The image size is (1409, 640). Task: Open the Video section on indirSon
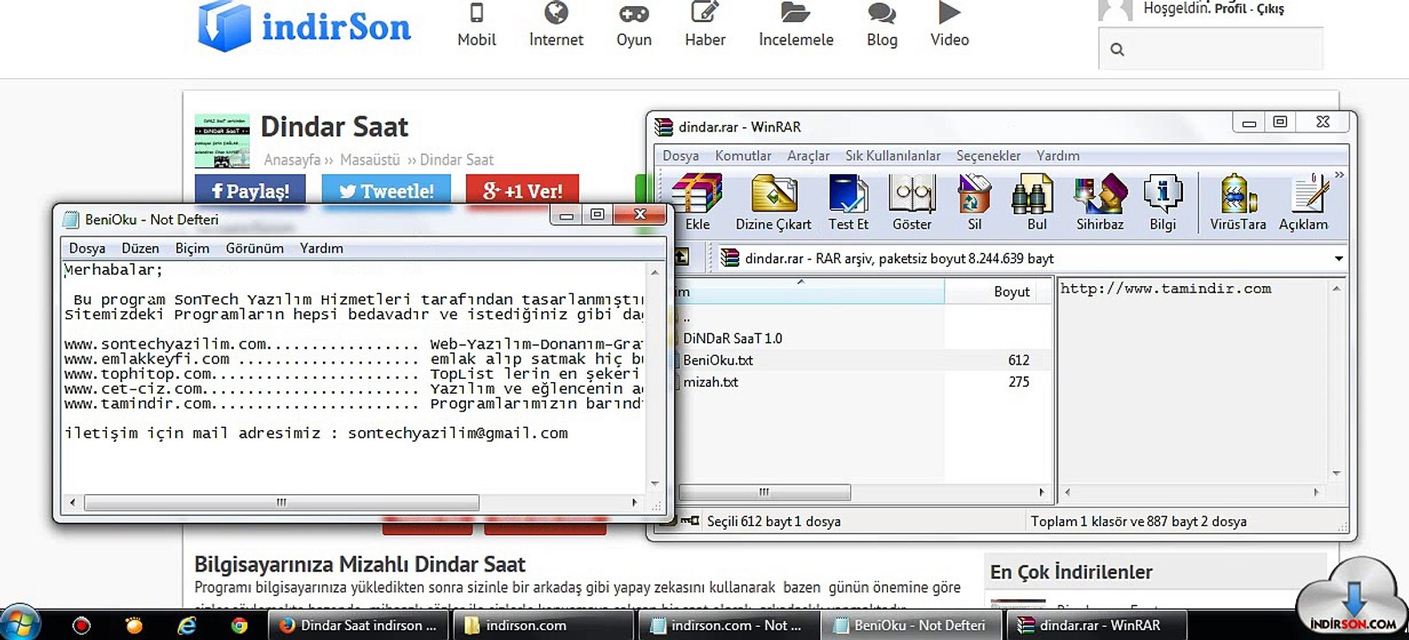[x=950, y=26]
